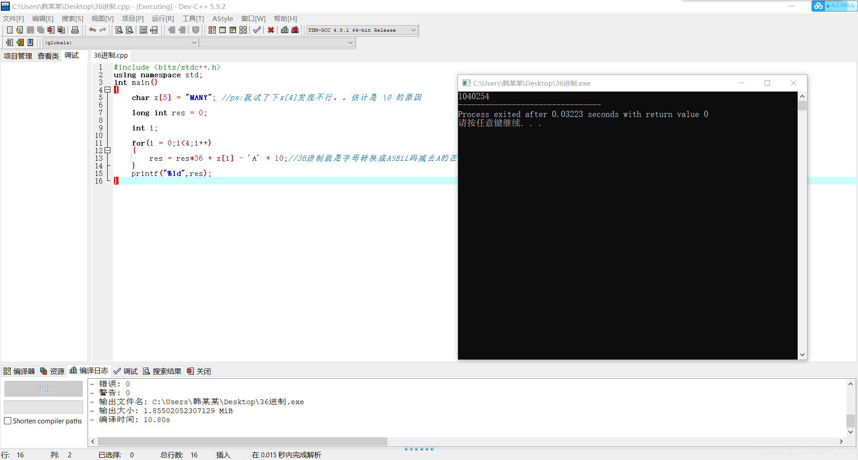Switch to the 查看类 side tab
858x460 pixels.
(48, 56)
